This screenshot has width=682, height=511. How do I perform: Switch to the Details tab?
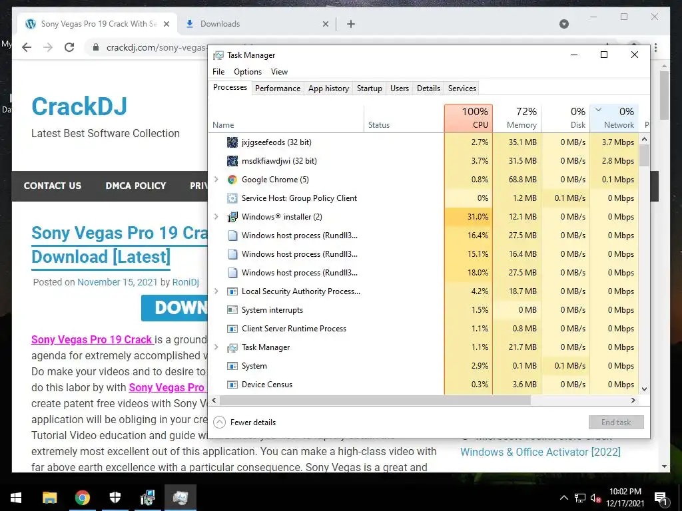428,88
